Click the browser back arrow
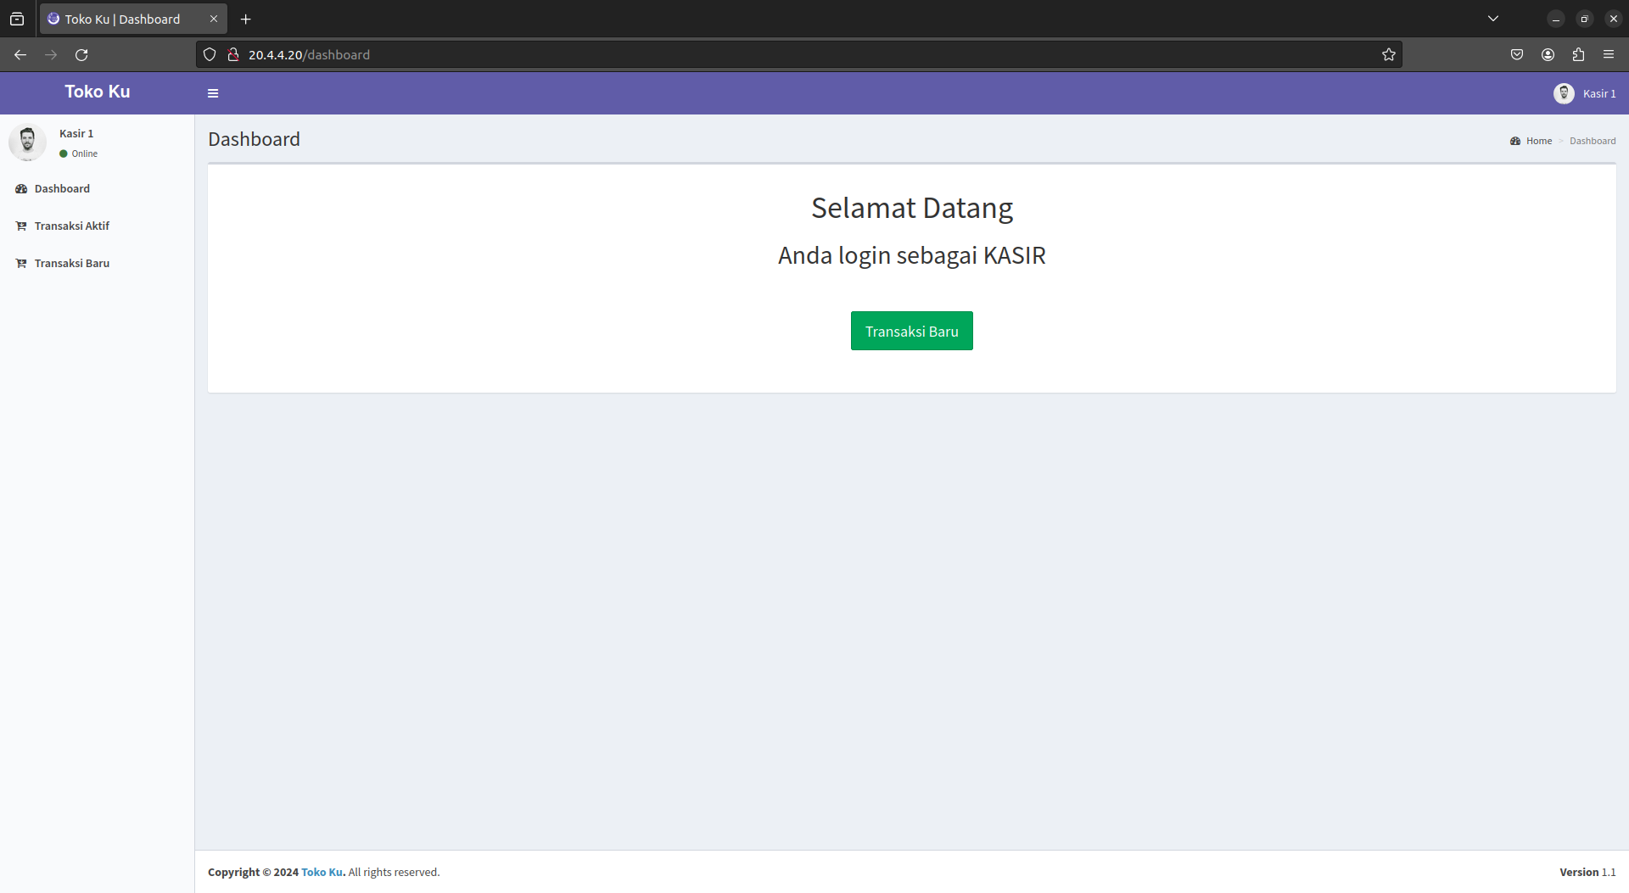1629x893 pixels. pos(20,54)
